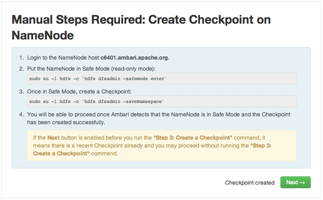Select the saveNamespace command box

click(162, 101)
